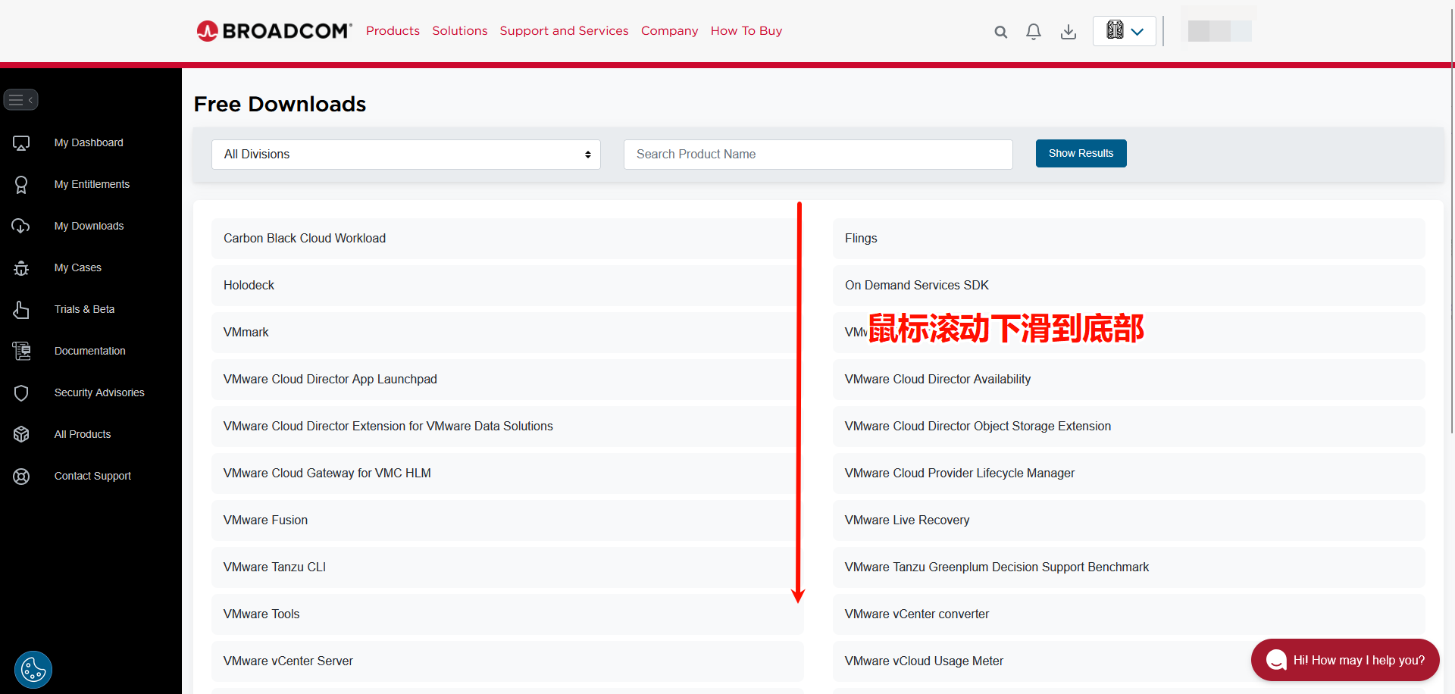Focus the Search Product Name field
The image size is (1455, 694).
[818, 155]
